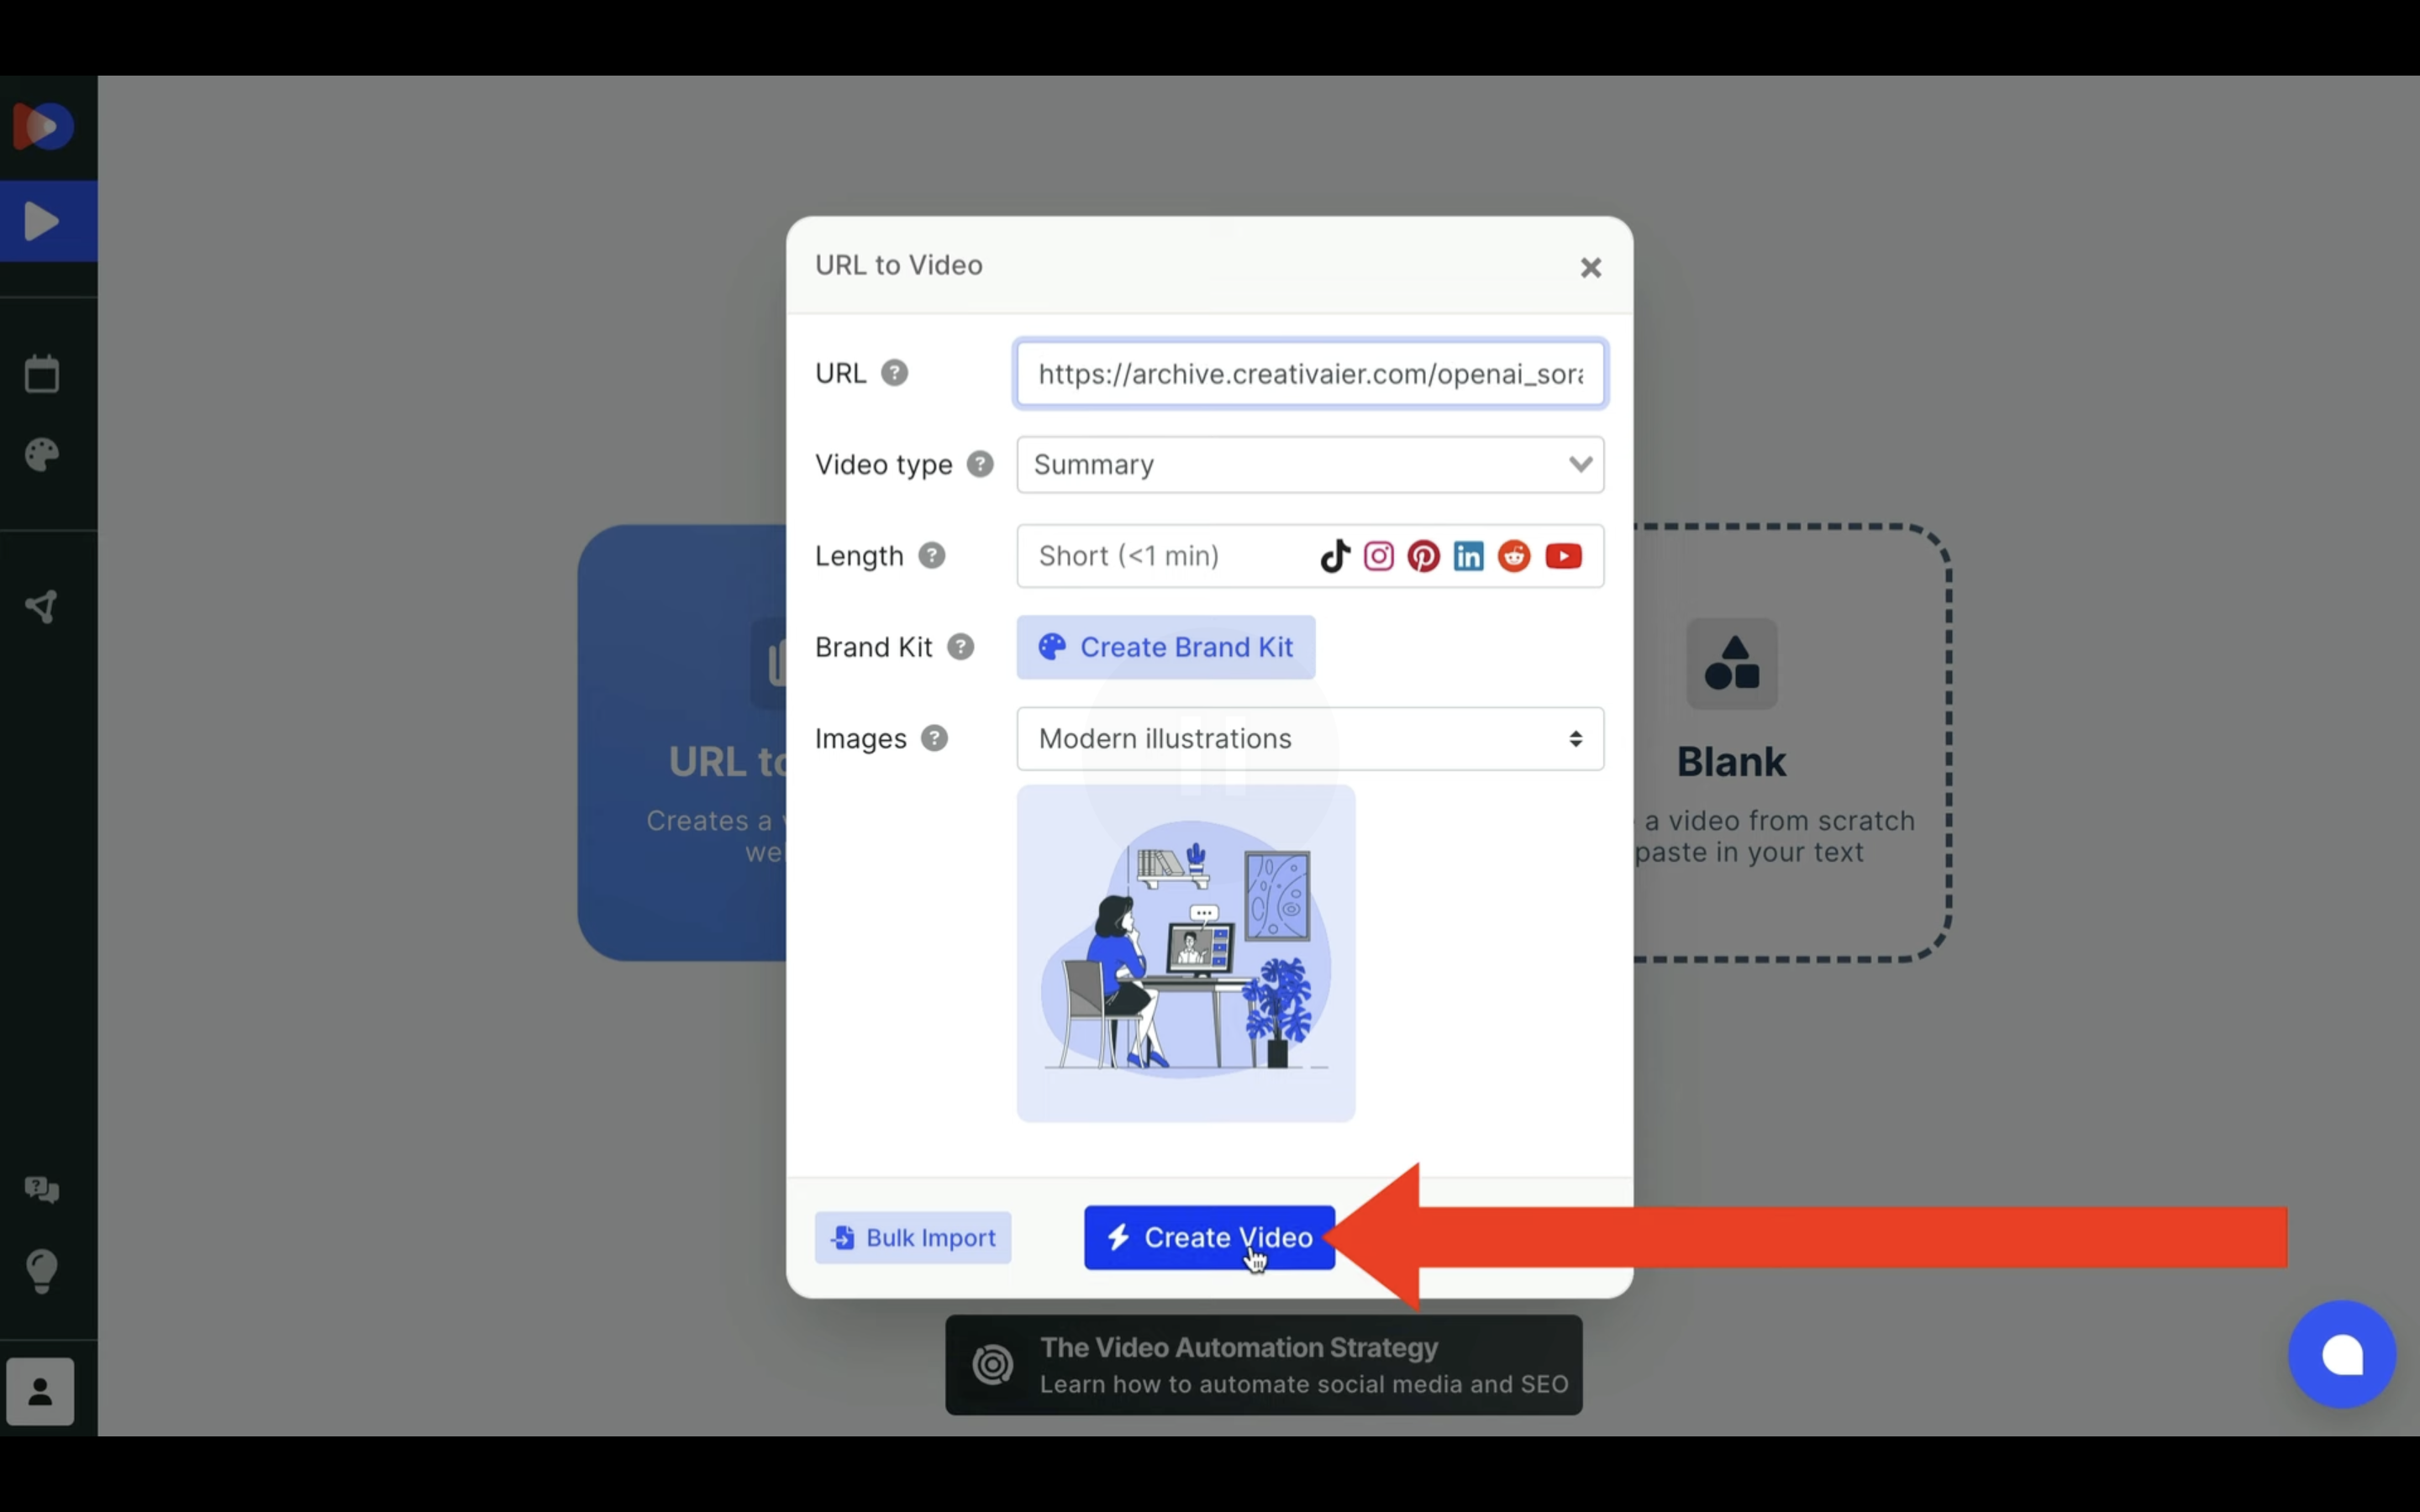Click the shapes icon on Blank card
The width and height of the screenshot is (2420, 1512).
tap(1731, 663)
